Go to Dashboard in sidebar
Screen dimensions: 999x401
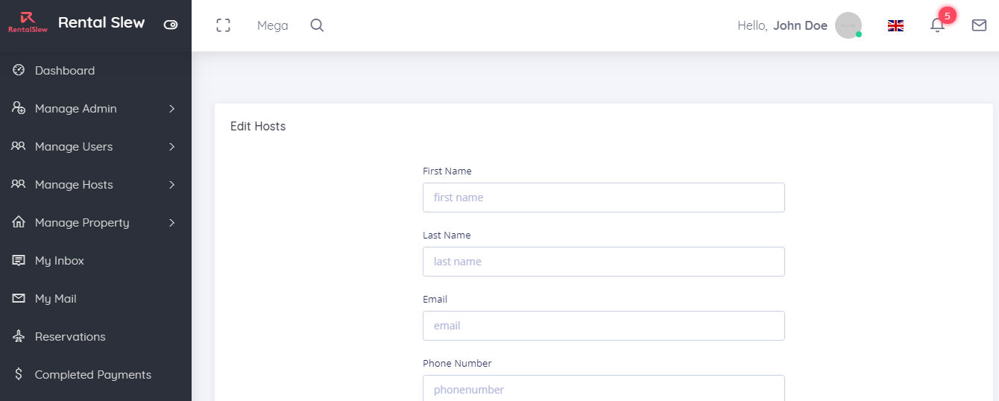point(64,71)
